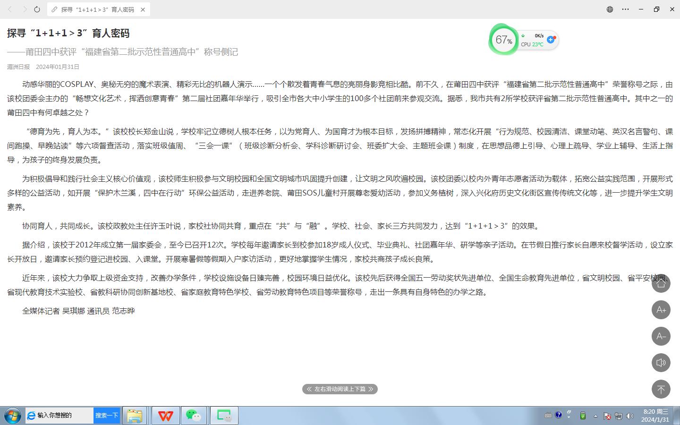This screenshot has height=425, width=680.
Task: Go forward with the browser forward arrow
Action: [25, 9]
